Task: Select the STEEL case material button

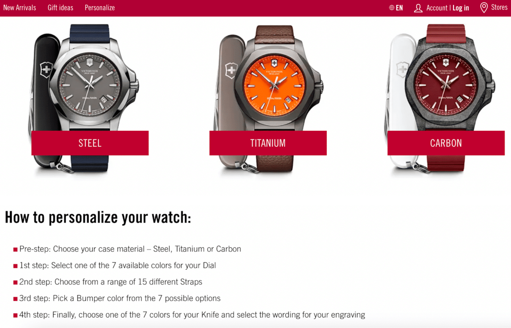Action: point(90,143)
